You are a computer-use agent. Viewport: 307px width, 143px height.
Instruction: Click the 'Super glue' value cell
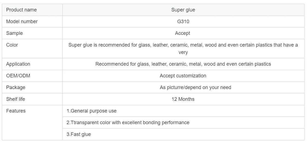183,10
